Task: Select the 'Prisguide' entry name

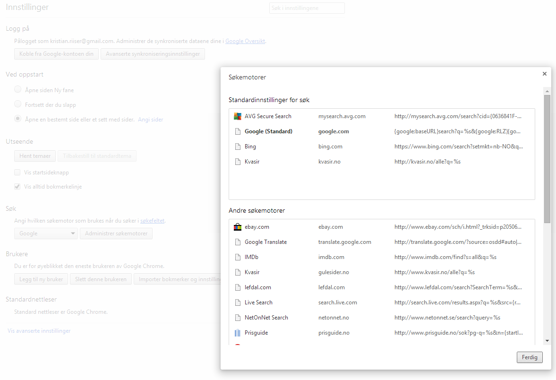Action: point(256,333)
